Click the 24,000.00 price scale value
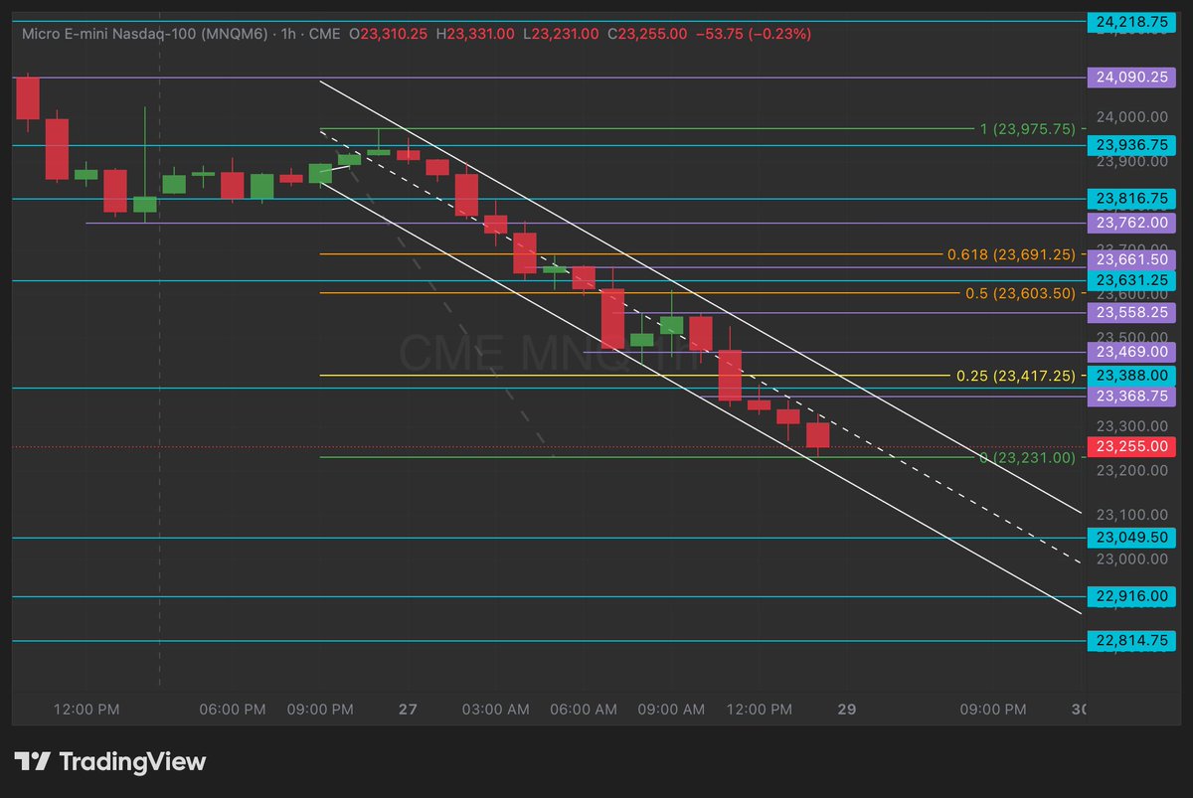This screenshot has height=798, width=1193. [x=1131, y=117]
